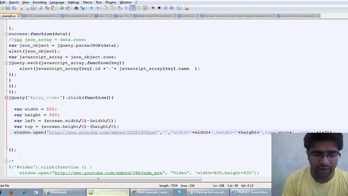Switch to form_example.module tab
Screen dimensions: 348x196
coord(40,16)
